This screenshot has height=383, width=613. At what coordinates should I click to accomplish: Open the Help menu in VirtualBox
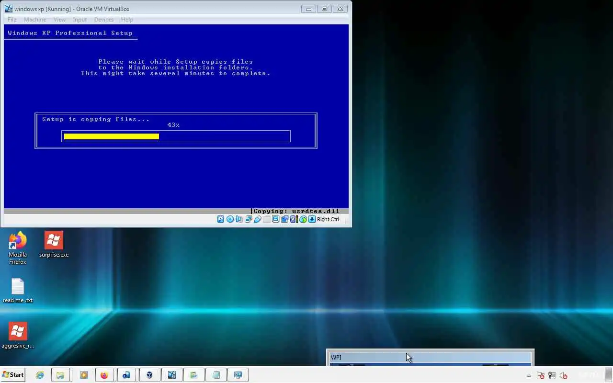pos(127,20)
